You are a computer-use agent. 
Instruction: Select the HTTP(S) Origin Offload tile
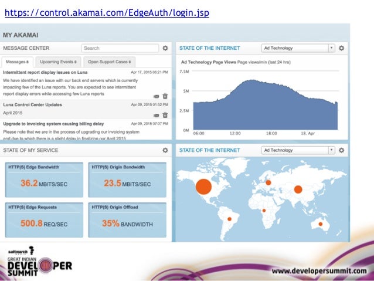(x=127, y=220)
